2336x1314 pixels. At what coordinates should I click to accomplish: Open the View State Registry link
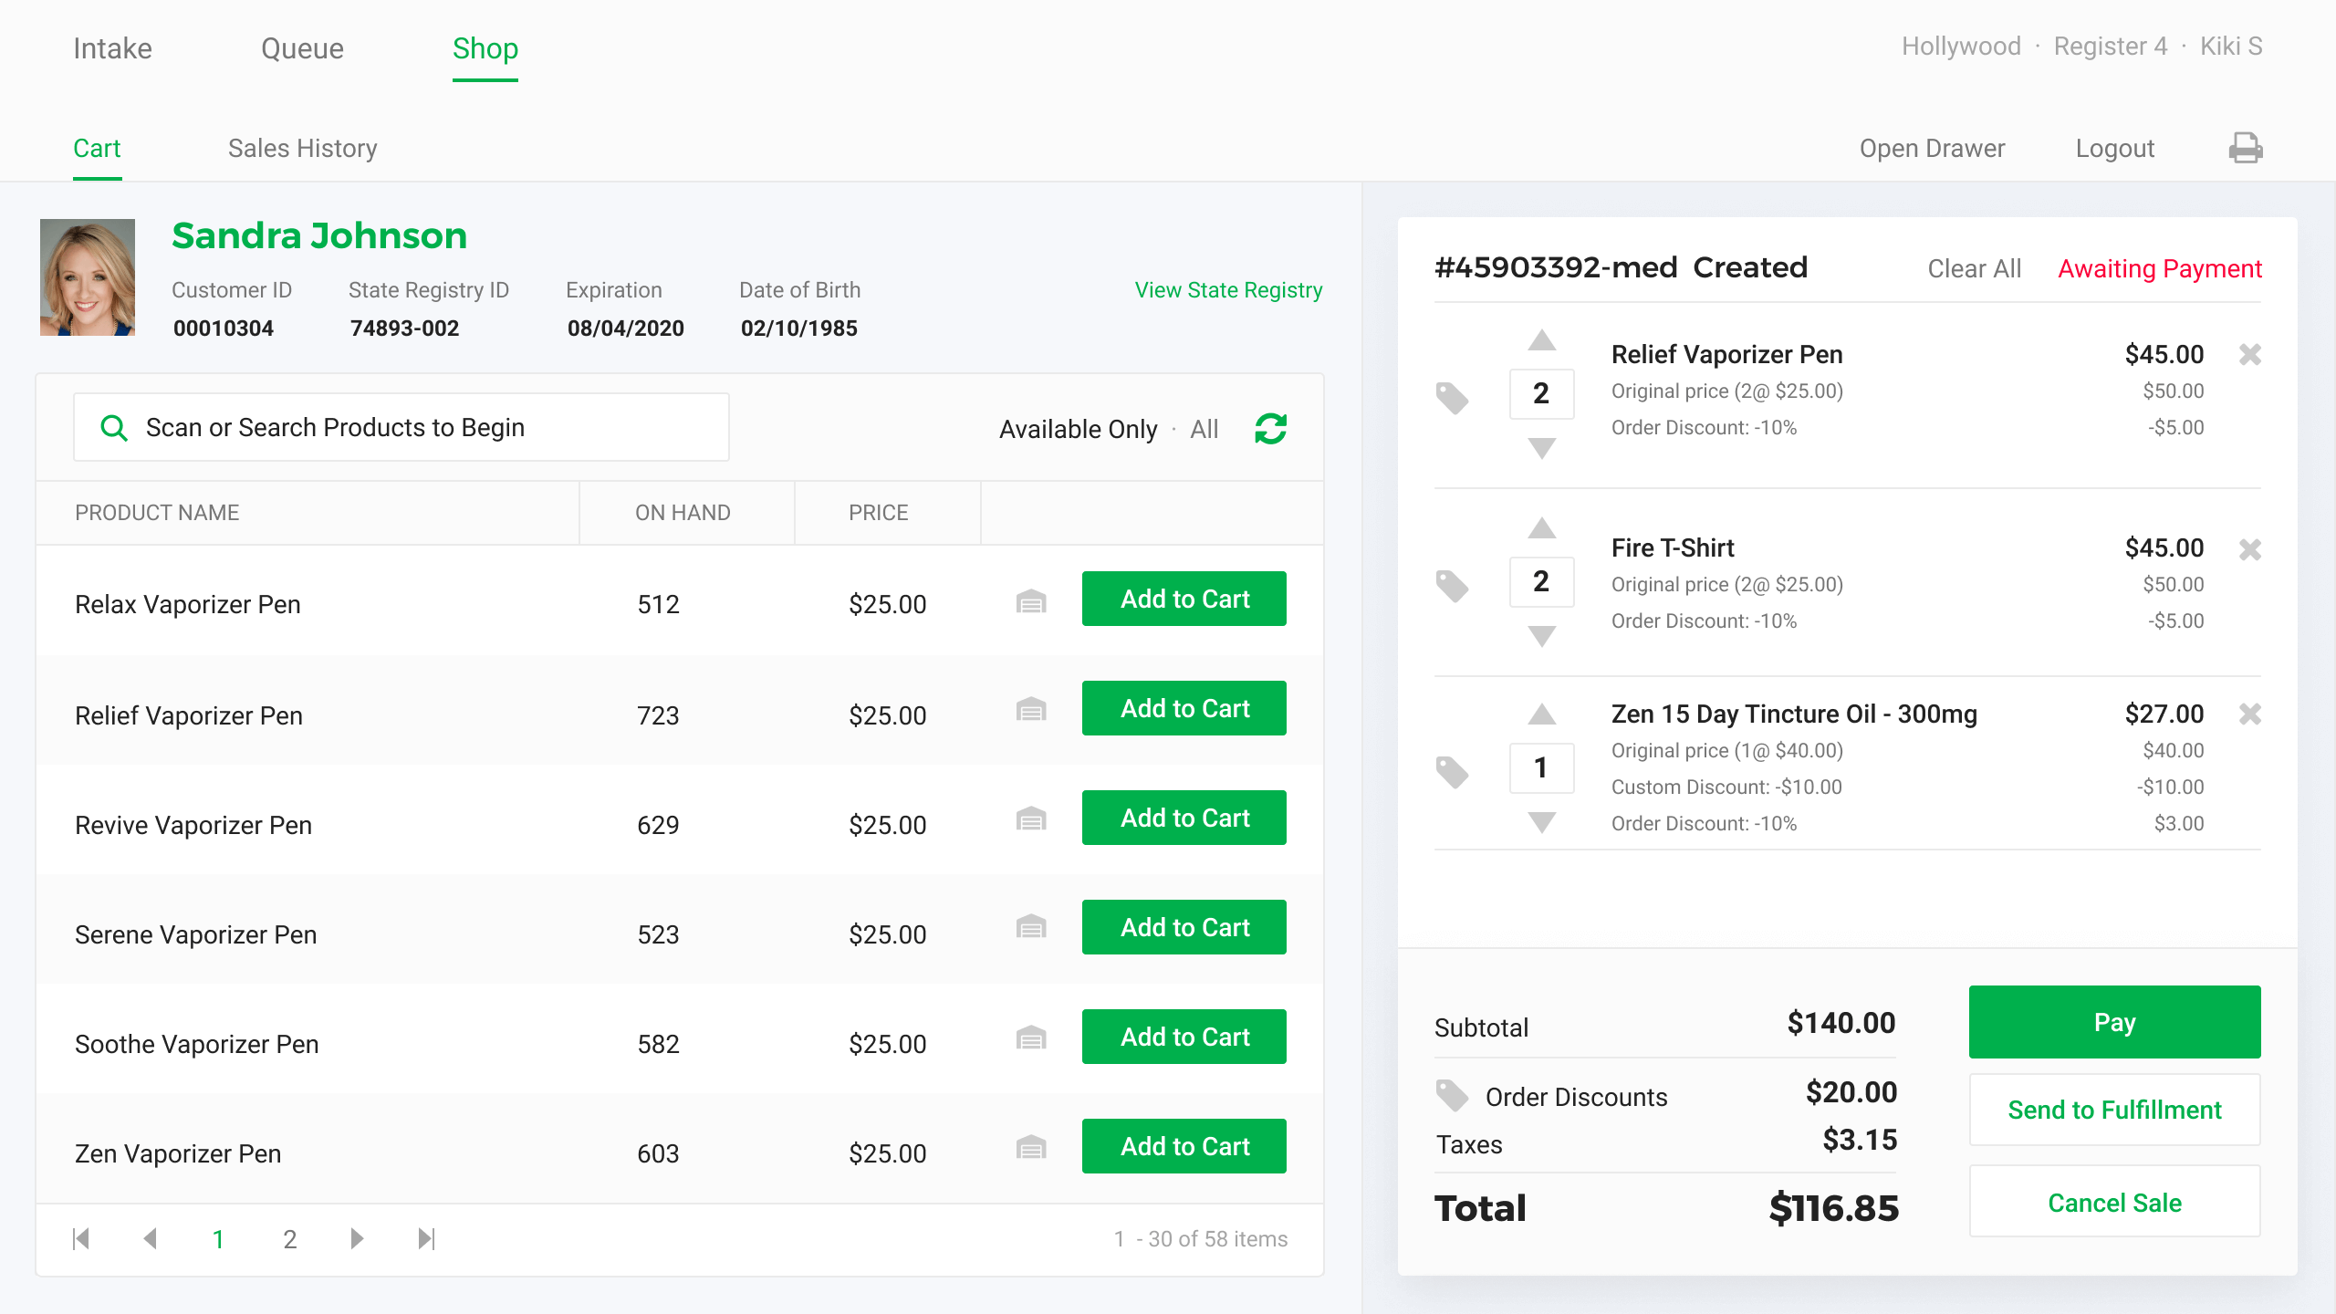[x=1228, y=290]
